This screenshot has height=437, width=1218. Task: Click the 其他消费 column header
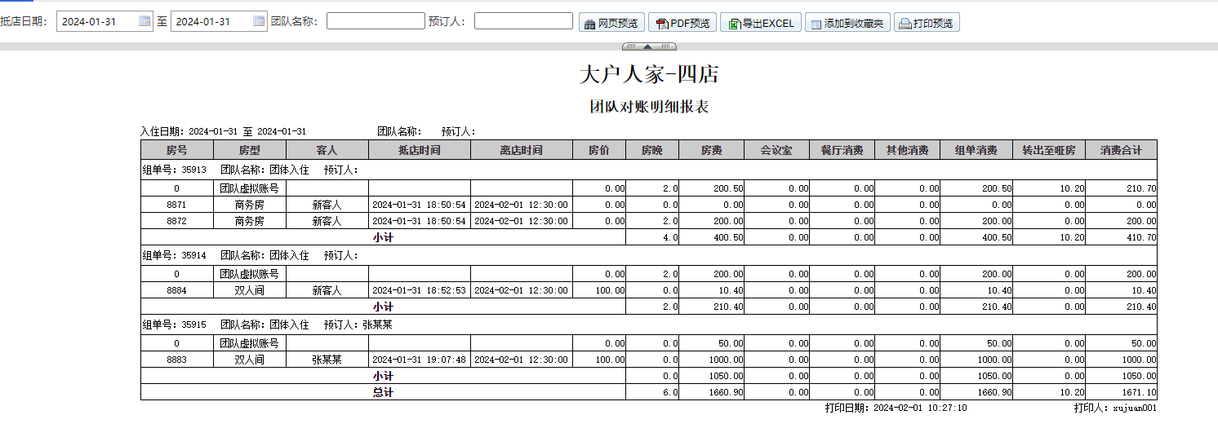point(908,150)
